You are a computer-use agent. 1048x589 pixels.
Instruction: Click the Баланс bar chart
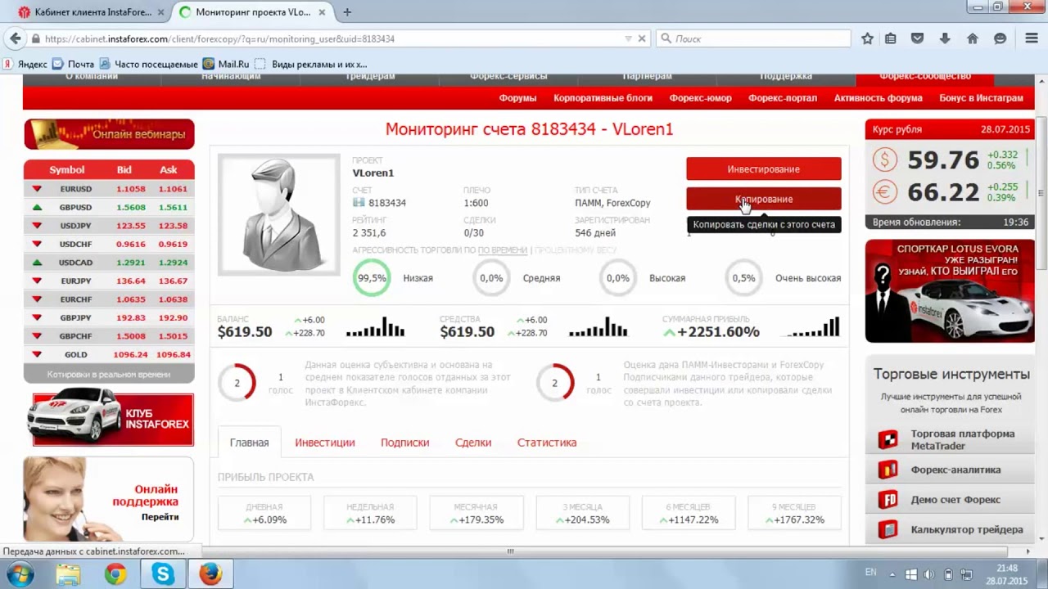[x=376, y=327]
